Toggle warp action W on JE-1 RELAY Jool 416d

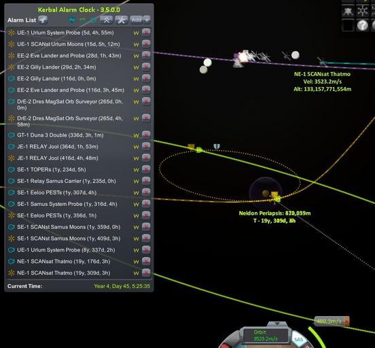[x=136, y=158]
